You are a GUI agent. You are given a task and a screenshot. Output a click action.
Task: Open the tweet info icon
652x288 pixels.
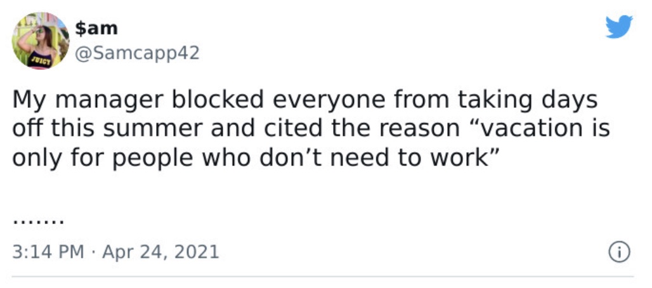click(x=620, y=252)
